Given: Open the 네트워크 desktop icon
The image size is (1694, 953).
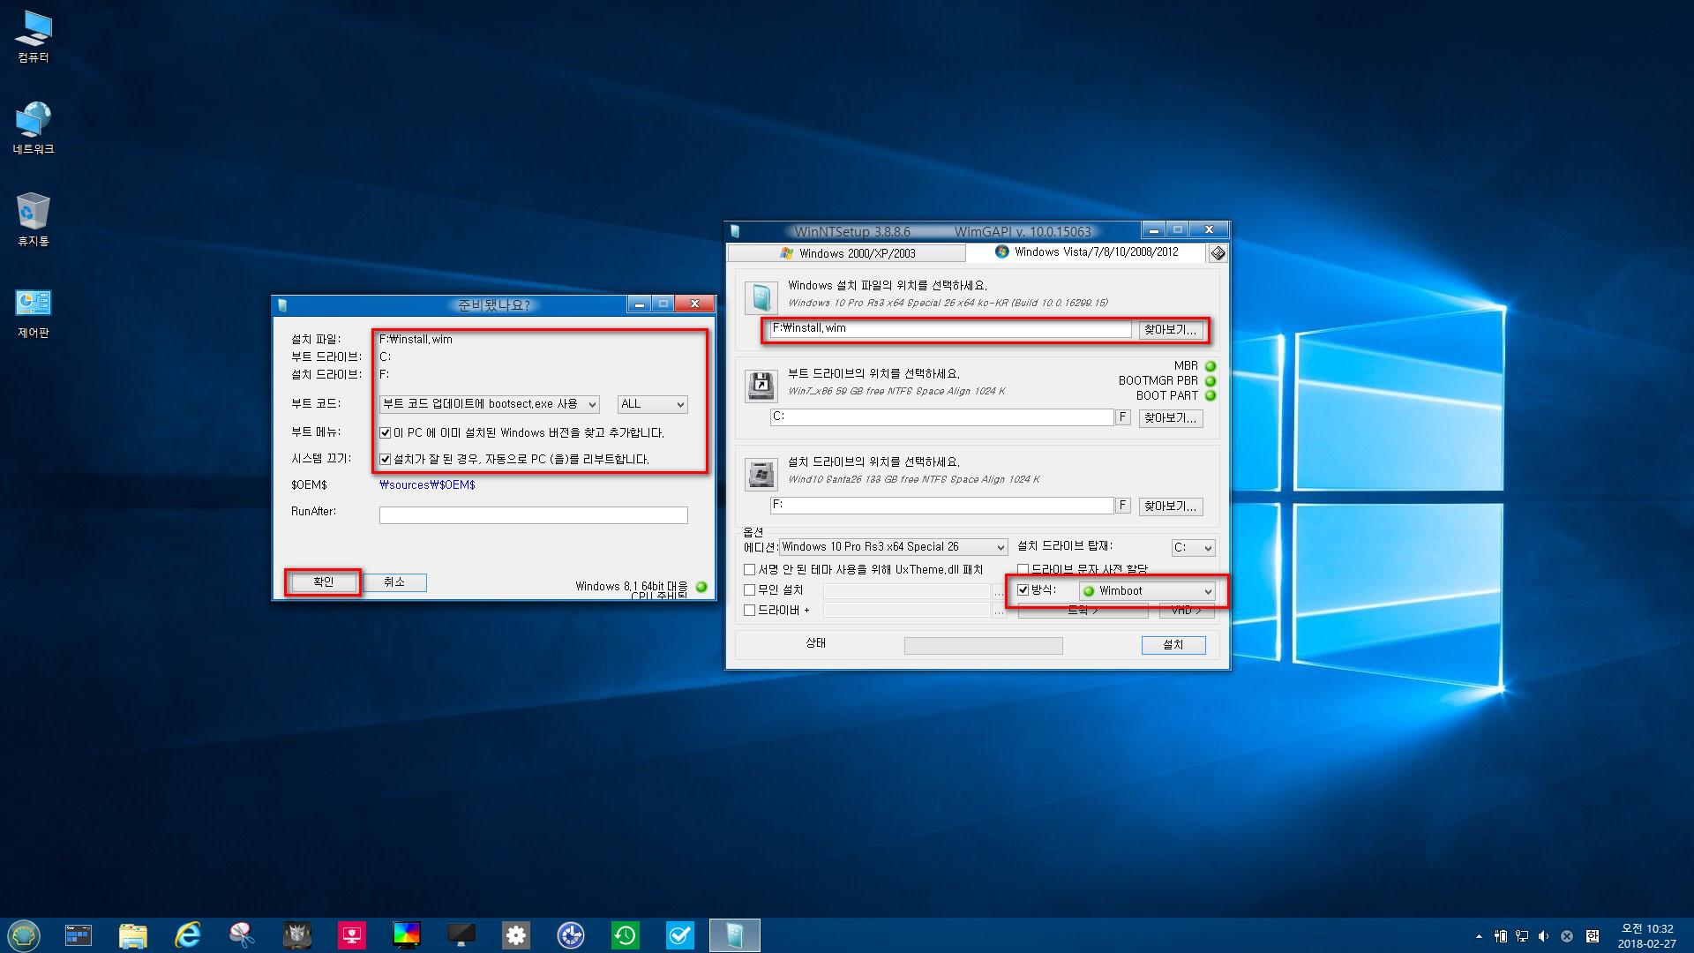Looking at the screenshot, I should [x=34, y=129].
